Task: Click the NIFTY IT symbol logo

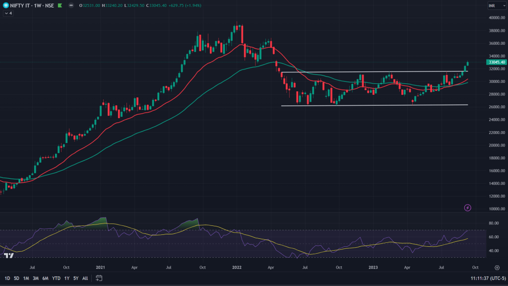Action: 5,5
